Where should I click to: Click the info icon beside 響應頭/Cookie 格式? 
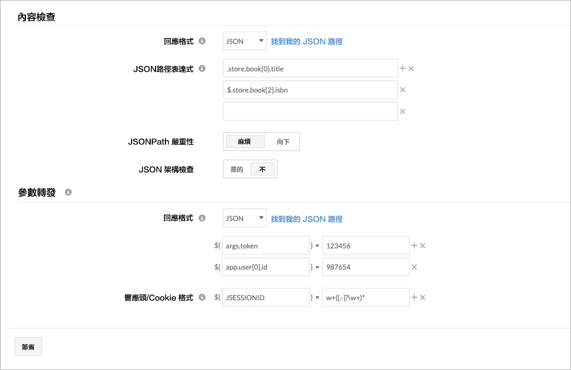click(201, 298)
